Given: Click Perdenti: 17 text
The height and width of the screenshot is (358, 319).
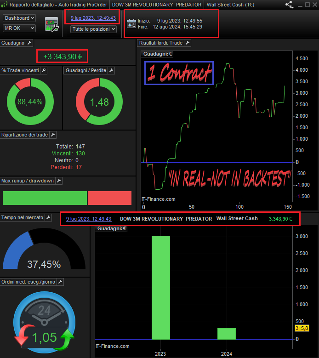Looking at the screenshot, I should point(66,167).
